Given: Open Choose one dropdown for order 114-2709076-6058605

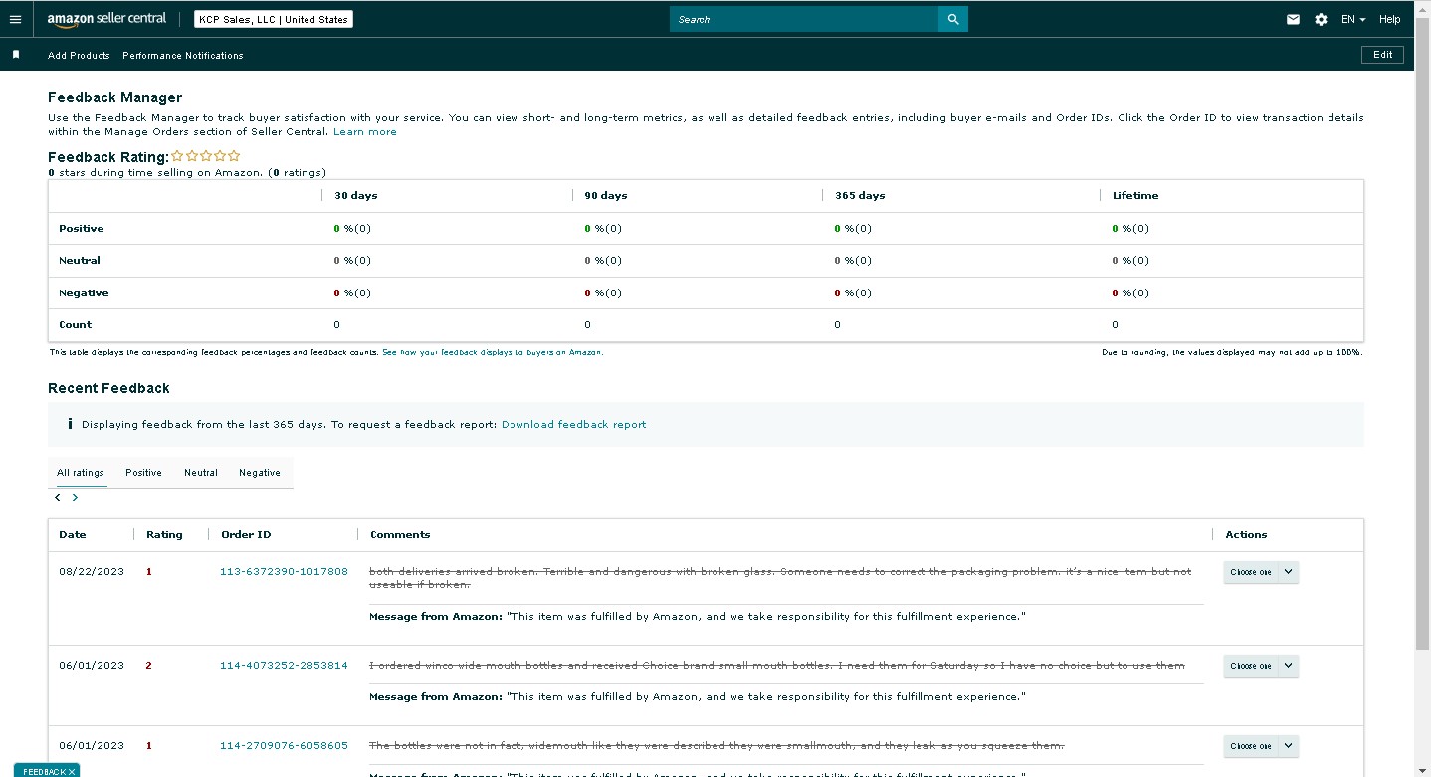Looking at the screenshot, I should (1261, 746).
